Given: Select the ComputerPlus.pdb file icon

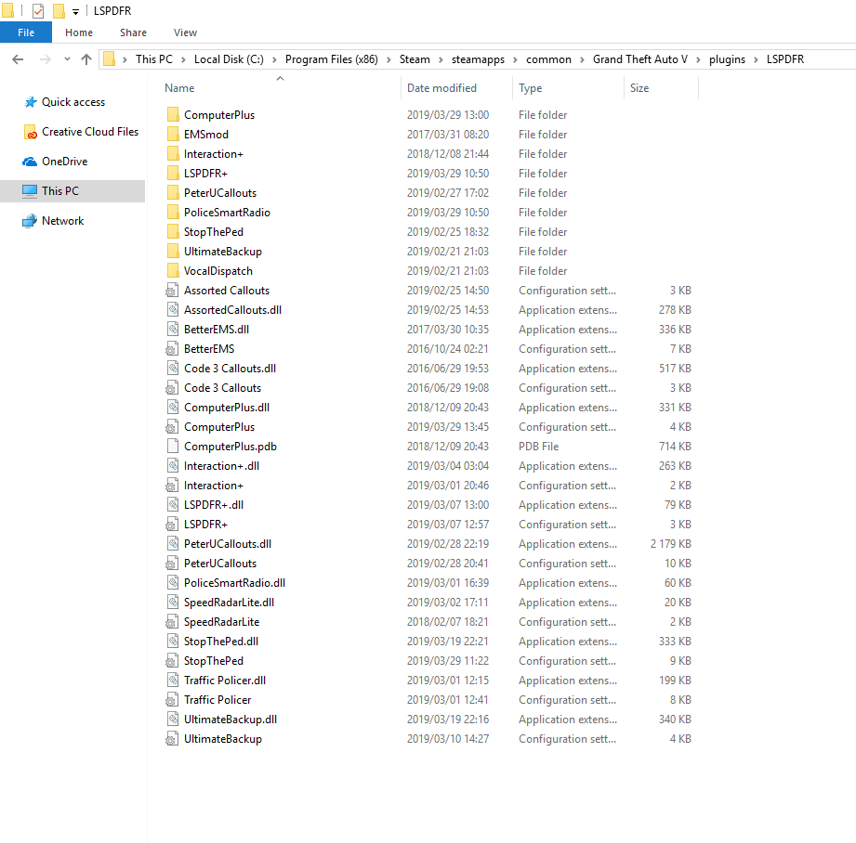Looking at the screenshot, I should tap(173, 446).
